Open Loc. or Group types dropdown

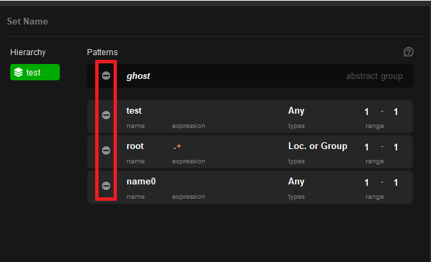coord(317,146)
